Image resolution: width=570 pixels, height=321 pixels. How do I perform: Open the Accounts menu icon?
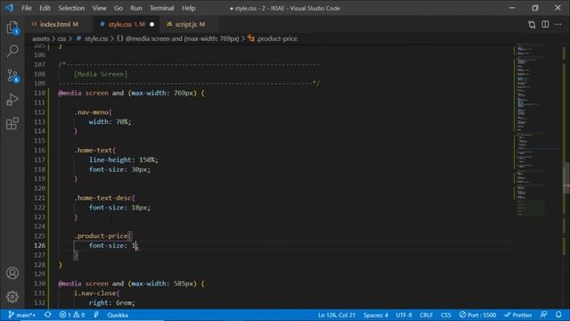pos(12,273)
